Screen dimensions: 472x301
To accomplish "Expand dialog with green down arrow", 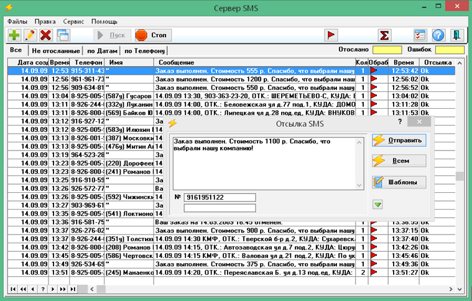I will click(377, 205).
